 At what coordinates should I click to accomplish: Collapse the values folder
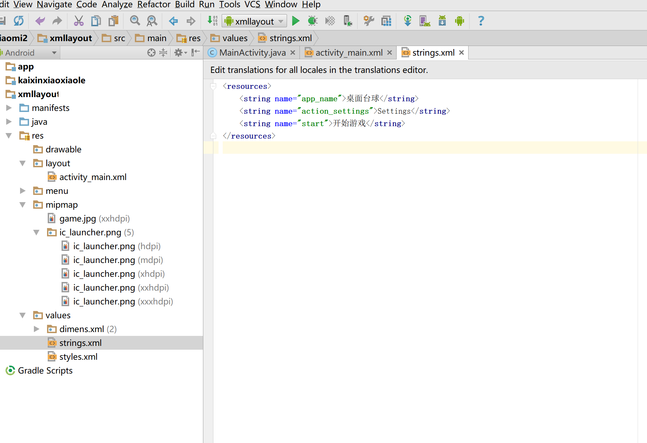pyautogui.click(x=23, y=315)
